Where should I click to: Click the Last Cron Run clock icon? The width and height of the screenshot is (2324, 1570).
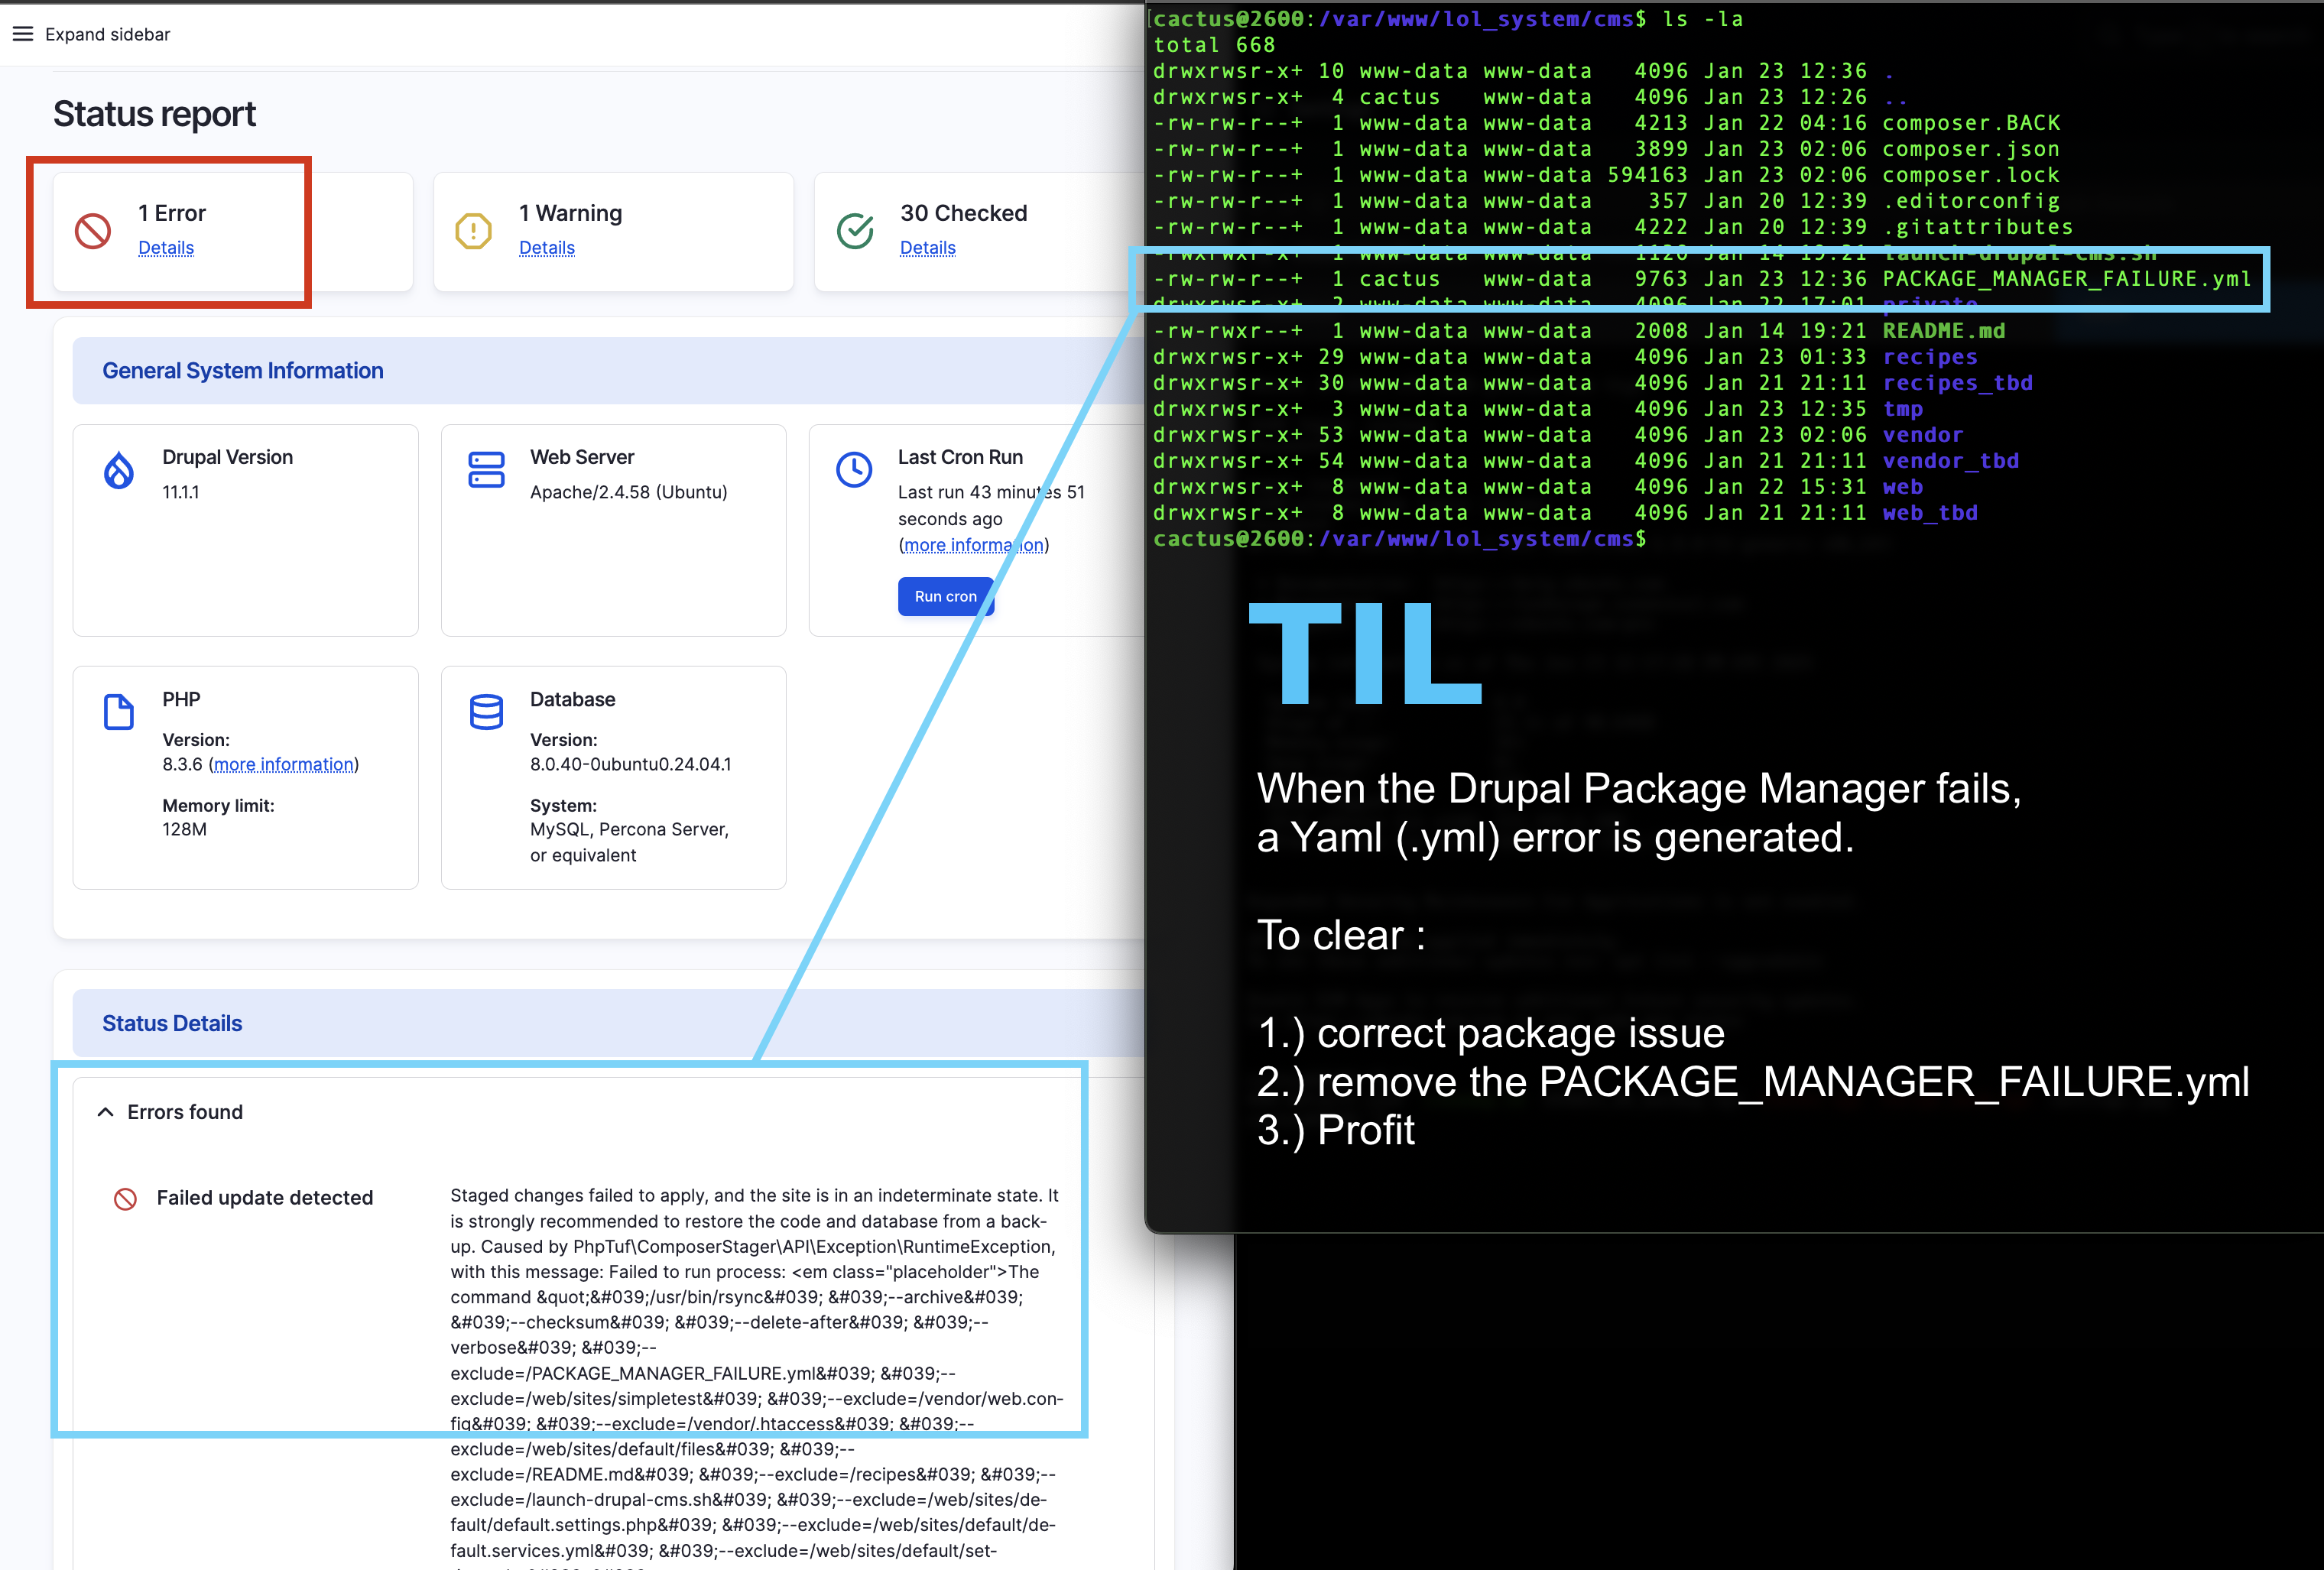point(854,470)
